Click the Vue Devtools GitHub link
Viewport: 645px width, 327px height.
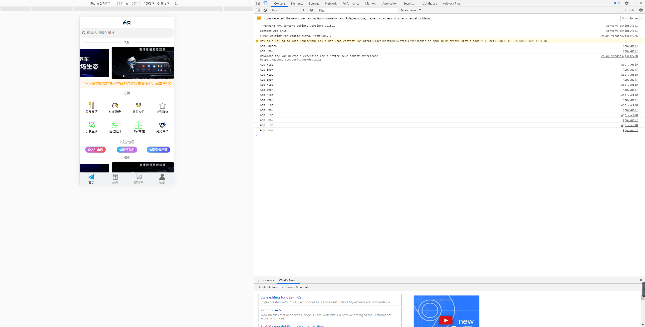point(290,60)
